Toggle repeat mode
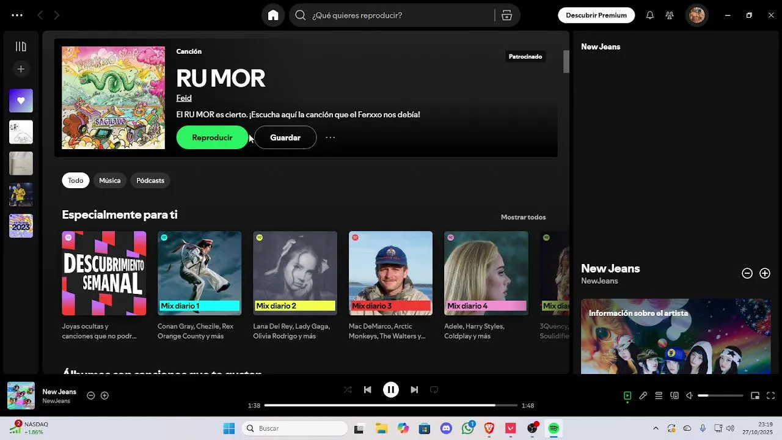The image size is (782, 440). click(x=434, y=390)
